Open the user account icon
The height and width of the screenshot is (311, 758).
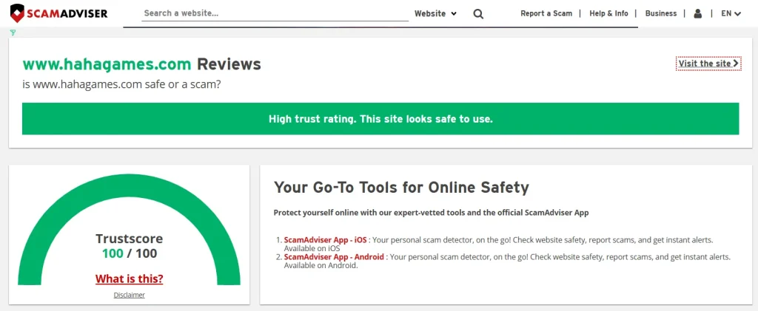click(697, 13)
